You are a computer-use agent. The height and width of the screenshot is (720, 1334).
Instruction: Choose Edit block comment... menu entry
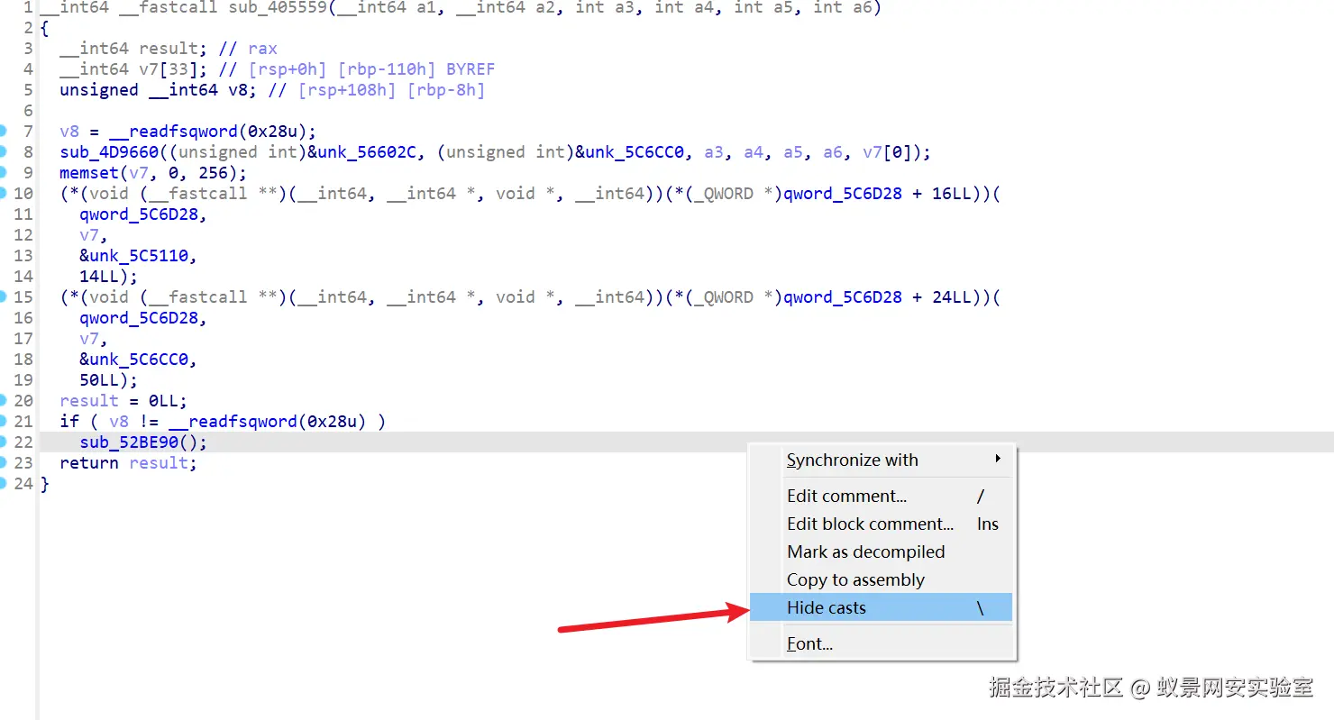click(x=882, y=524)
